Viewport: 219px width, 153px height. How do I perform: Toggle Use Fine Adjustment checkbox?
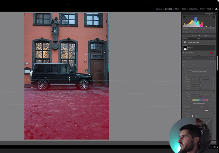coord(191,103)
